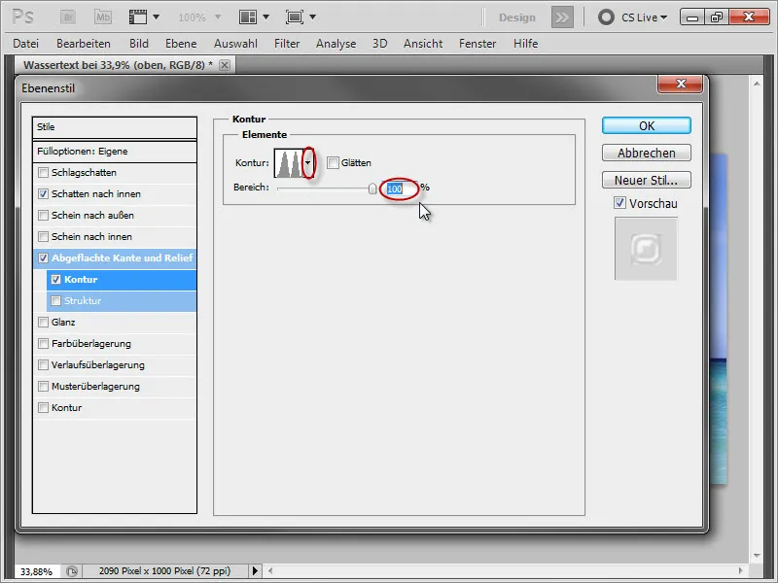Click the Bereich slider handle
778x583 pixels.
[x=372, y=189]
